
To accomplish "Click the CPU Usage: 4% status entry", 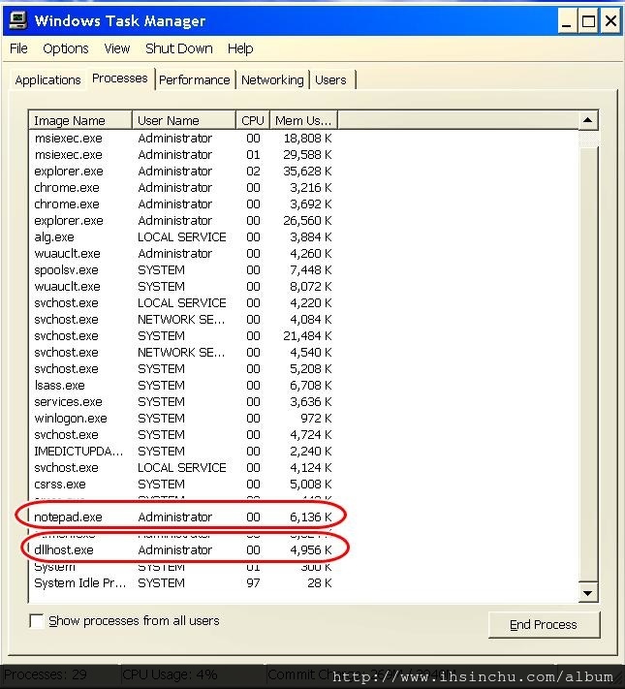I will point(170,674).
